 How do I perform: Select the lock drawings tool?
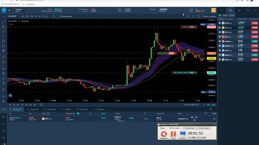4,78
